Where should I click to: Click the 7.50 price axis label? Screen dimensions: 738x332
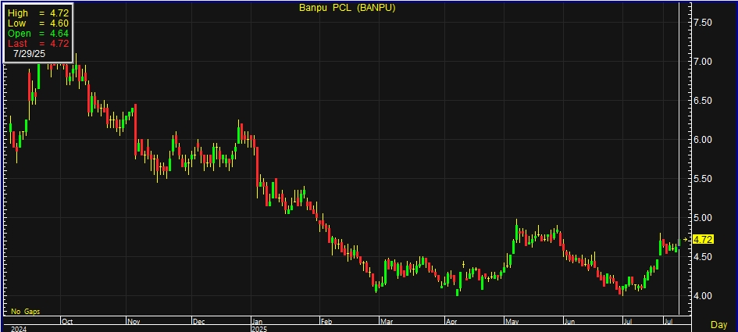pos(702,23)
